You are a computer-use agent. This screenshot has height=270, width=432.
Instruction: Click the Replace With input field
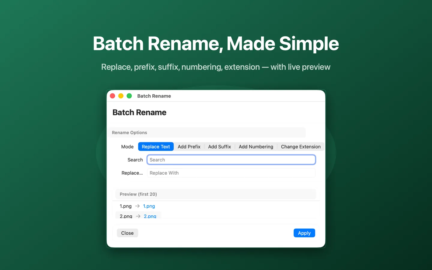[x=231, y=173]
